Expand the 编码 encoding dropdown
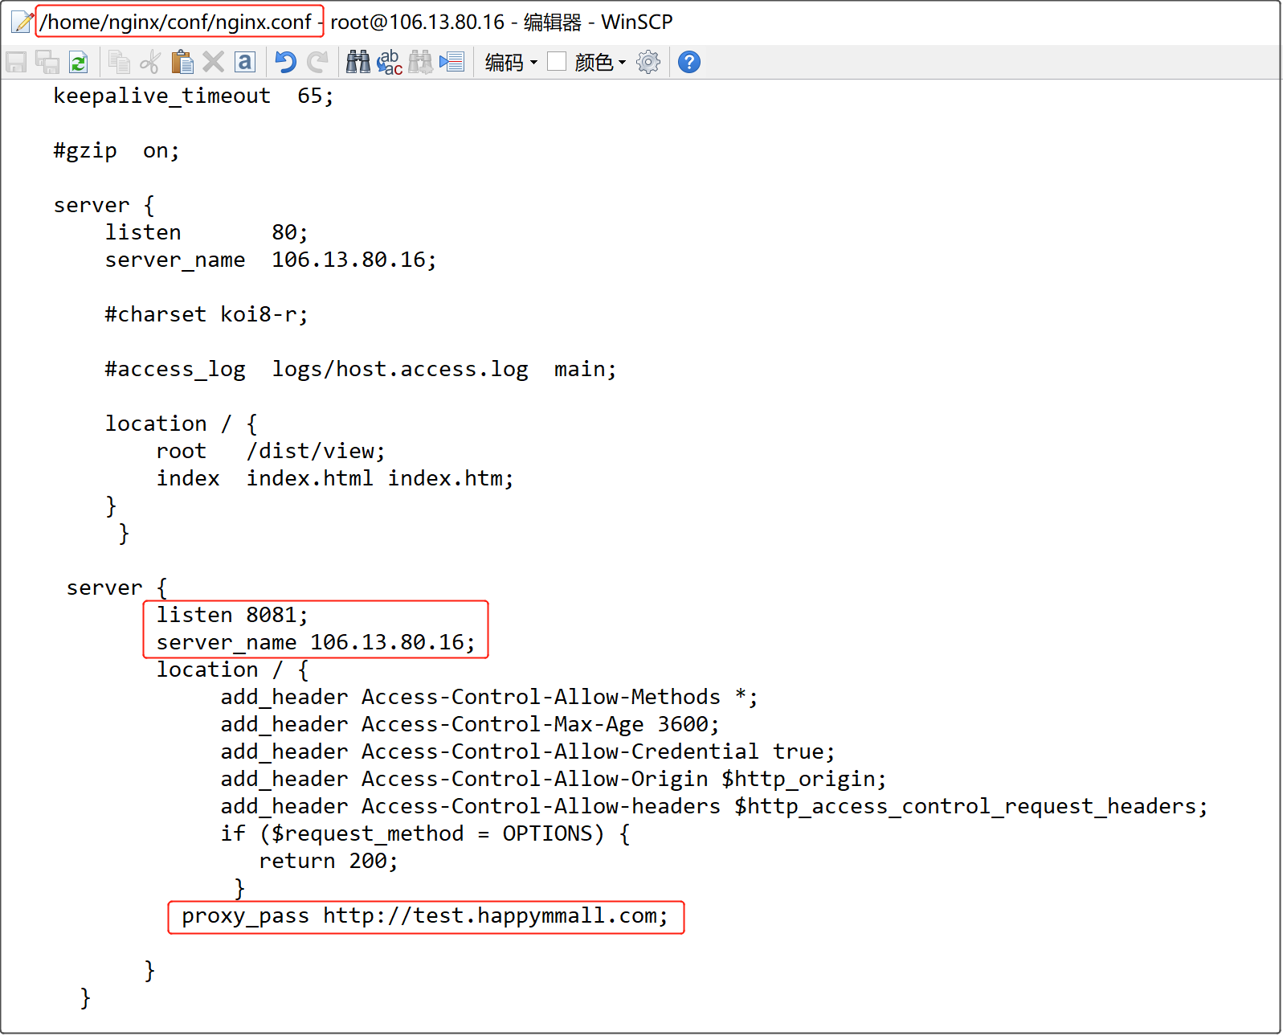The height and width of the screenshot is (1036, 1283). coord(511,62)
